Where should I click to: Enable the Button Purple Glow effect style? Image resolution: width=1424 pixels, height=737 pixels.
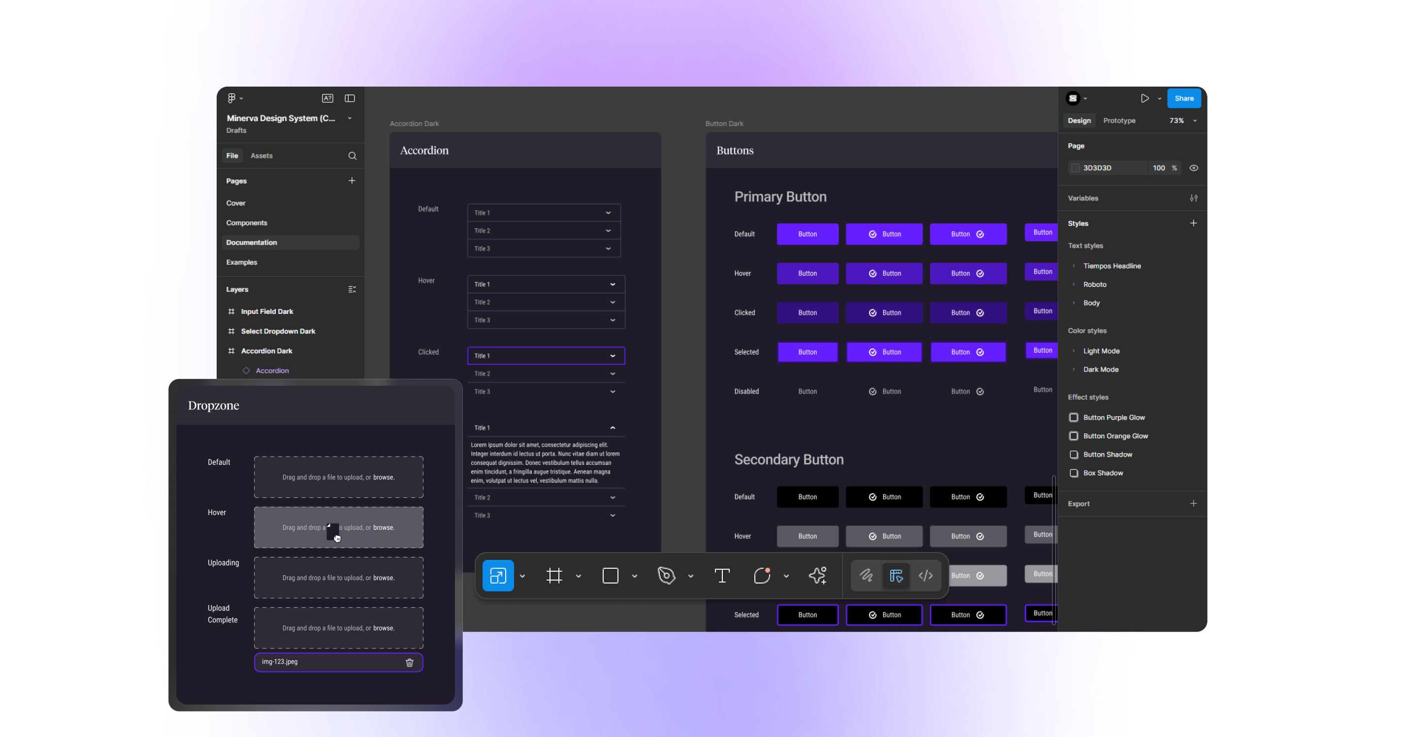(1074, 418)
